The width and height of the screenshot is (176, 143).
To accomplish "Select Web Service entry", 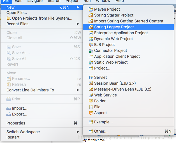I will (128, 95).
